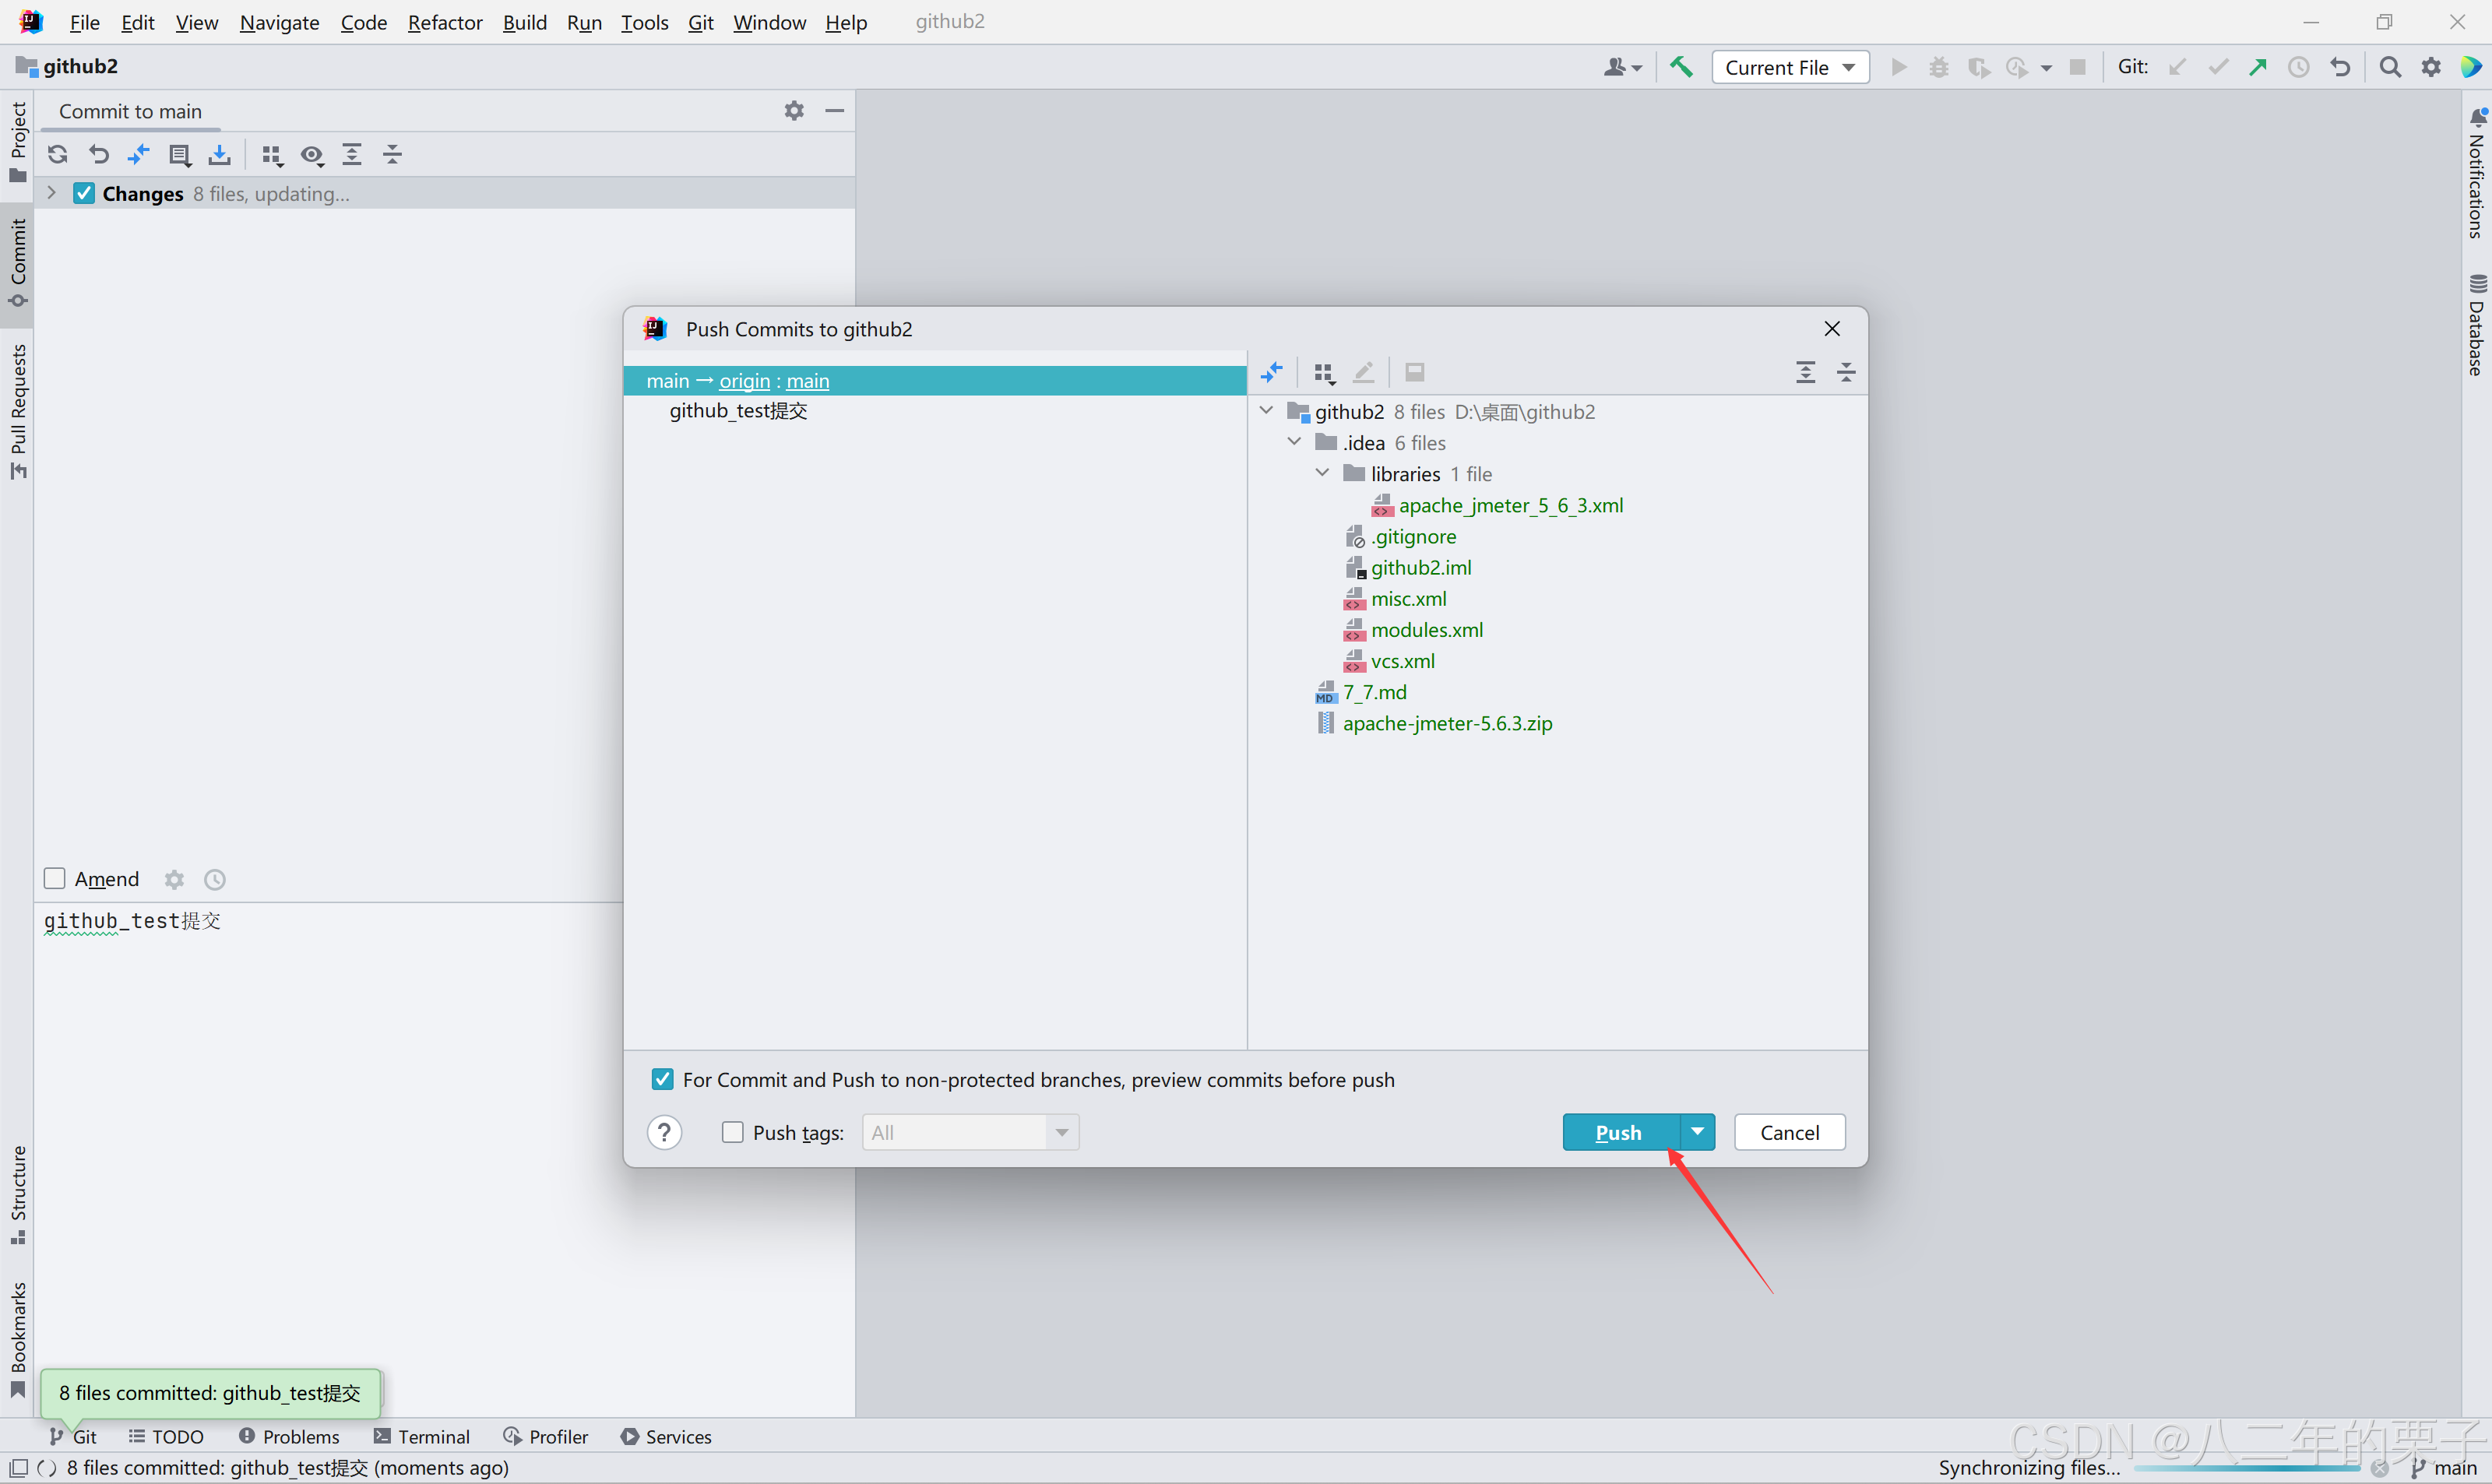Open the Push tags combo box

coord(970,1132)
